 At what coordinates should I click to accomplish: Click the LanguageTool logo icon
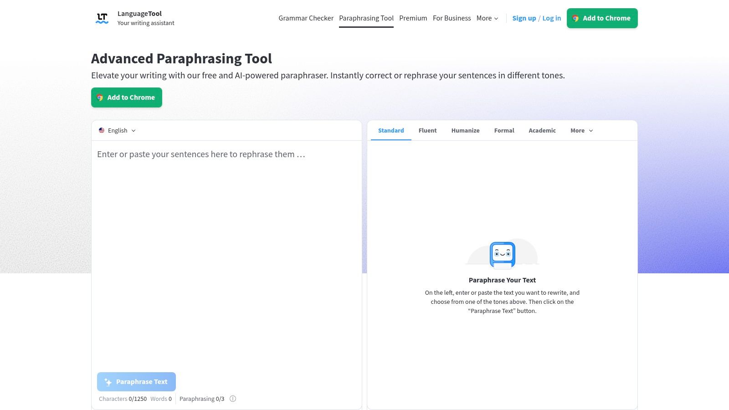[x=102, y=18]
